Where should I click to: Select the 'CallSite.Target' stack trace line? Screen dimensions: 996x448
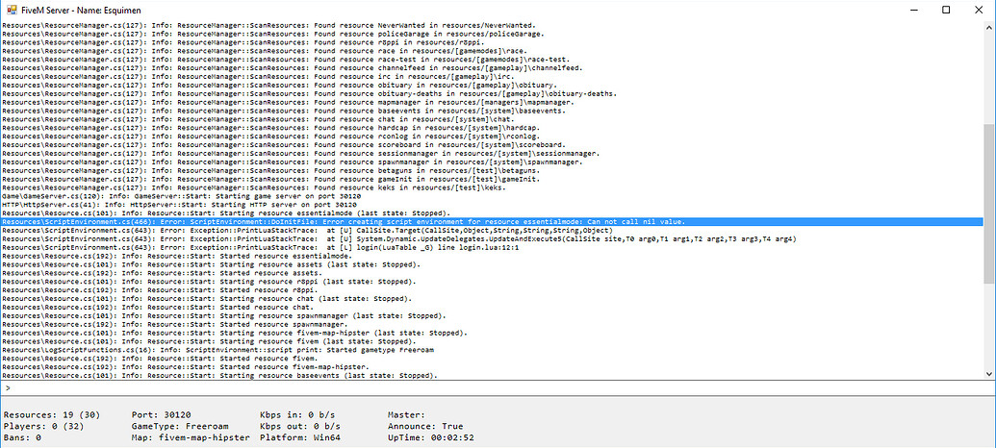pyautogui.click(x=307, y=231)
